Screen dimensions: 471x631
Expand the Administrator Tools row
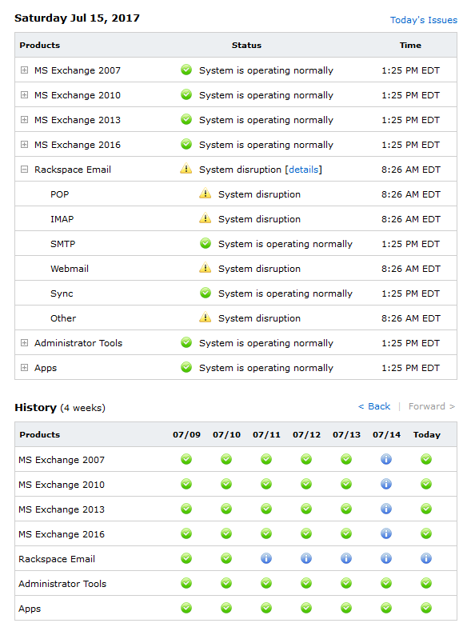pos(25,343)
